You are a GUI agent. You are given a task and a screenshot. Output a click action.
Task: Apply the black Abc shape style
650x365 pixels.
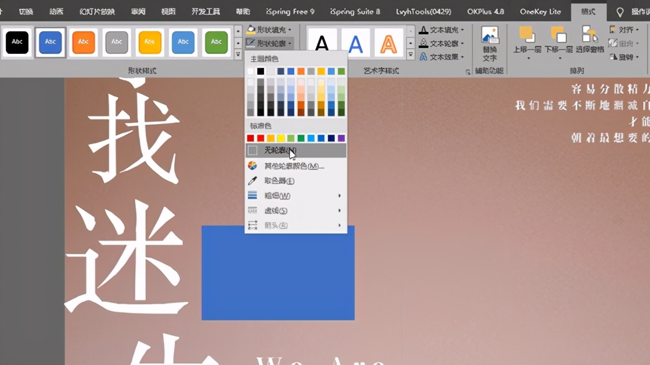pos(17,42)
